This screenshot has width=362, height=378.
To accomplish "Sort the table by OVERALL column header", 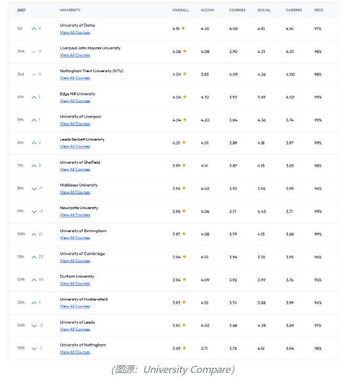I will point(180,10).
